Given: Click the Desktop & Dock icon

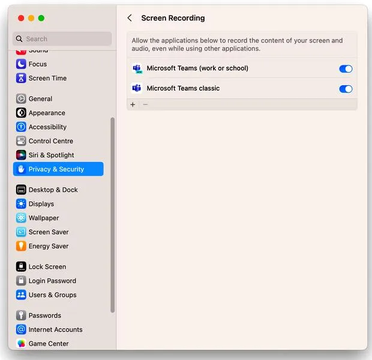Looking at the screenshot, I should (21, 190).
